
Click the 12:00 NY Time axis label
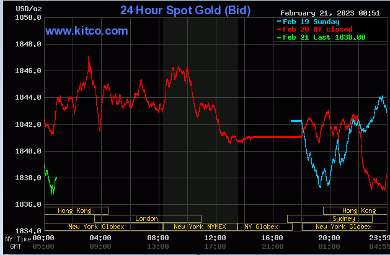coord(215,238)
